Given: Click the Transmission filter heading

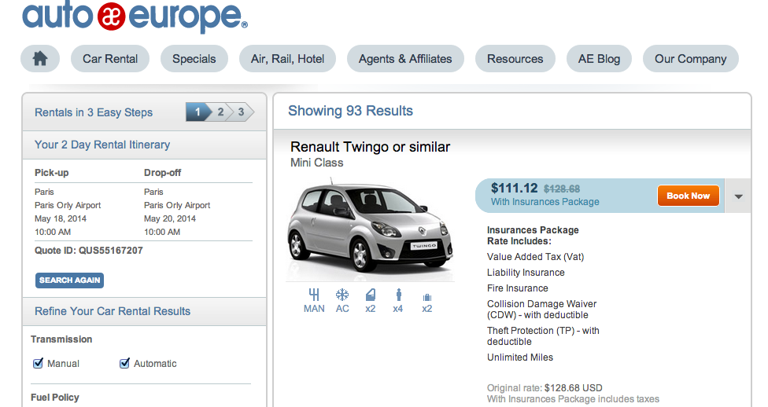Looking at the screenshot, I should tap(61, 339).
